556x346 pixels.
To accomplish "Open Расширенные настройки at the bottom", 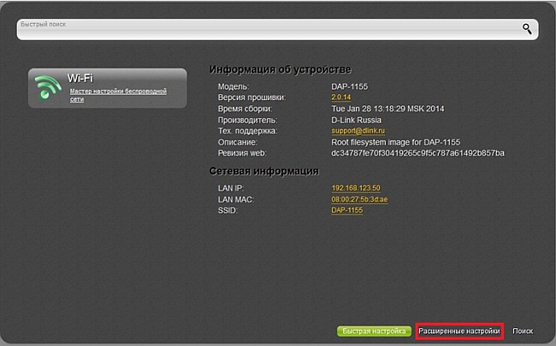I will pos(458,330).
